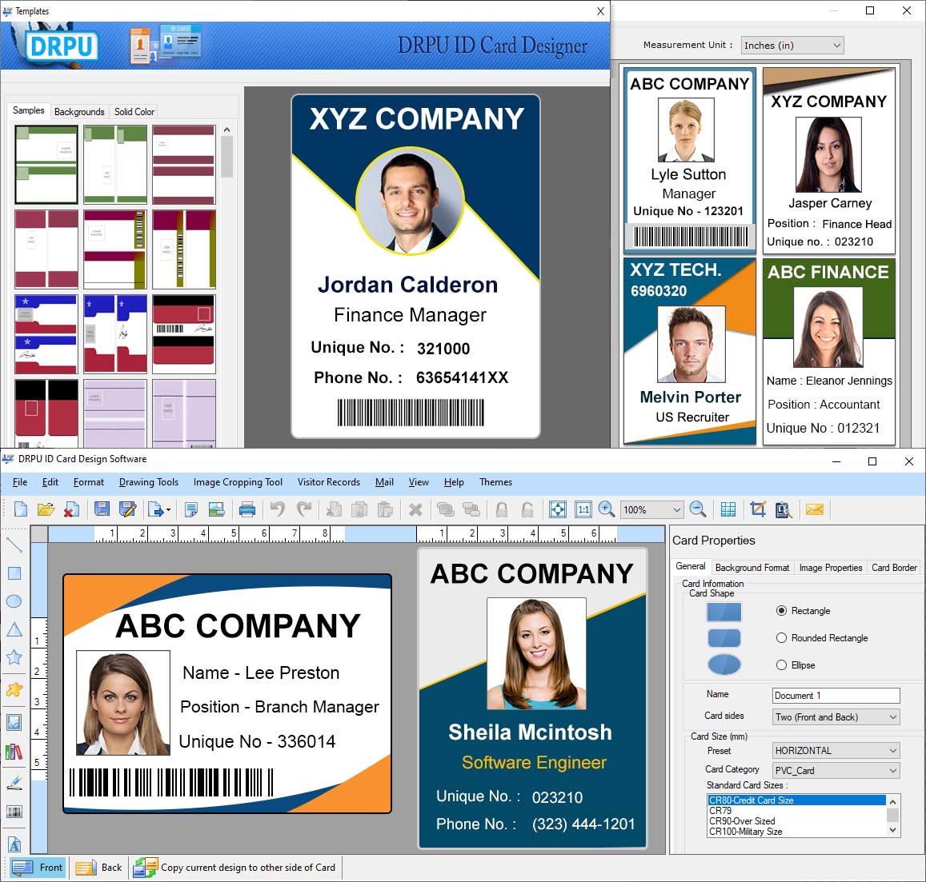Open the Drawing Tools menu
The height and width of the screenshot is (882, 926).
coord(148,482)
